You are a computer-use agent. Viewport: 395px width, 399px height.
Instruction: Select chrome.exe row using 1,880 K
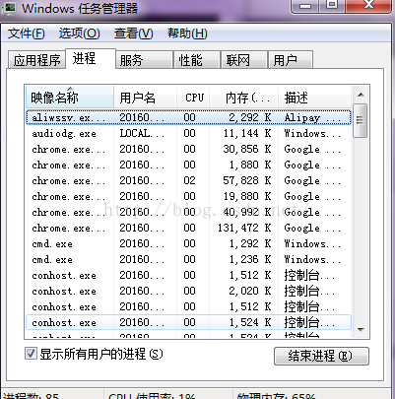click(188, 165)
